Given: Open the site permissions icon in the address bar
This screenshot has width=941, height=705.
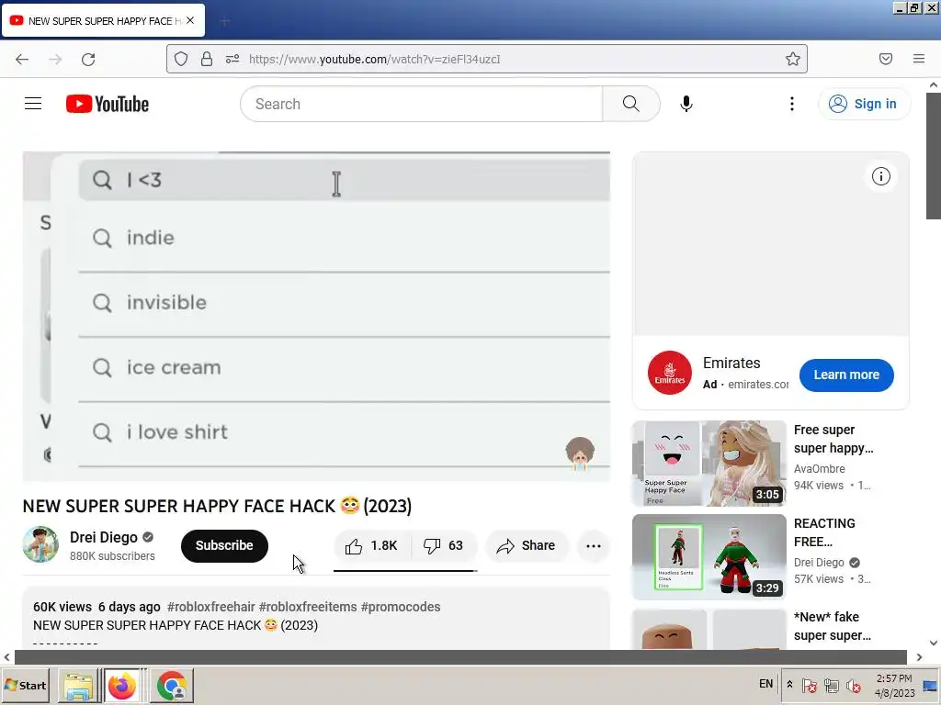Looking at the screenshot, I should (232, 59).
